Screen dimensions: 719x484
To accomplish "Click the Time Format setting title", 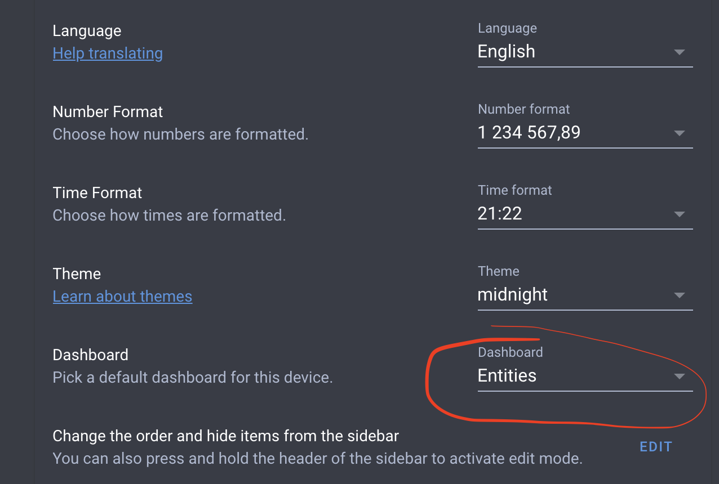I will pos(97,192).
